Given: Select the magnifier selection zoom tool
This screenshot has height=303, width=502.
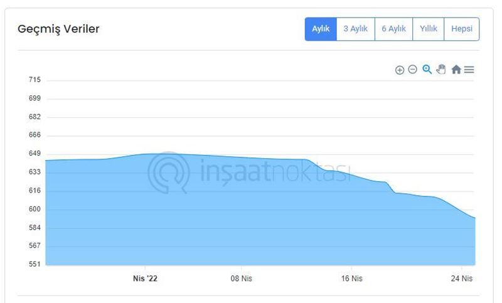Looking at the screenshot, I should coord(427,70).
